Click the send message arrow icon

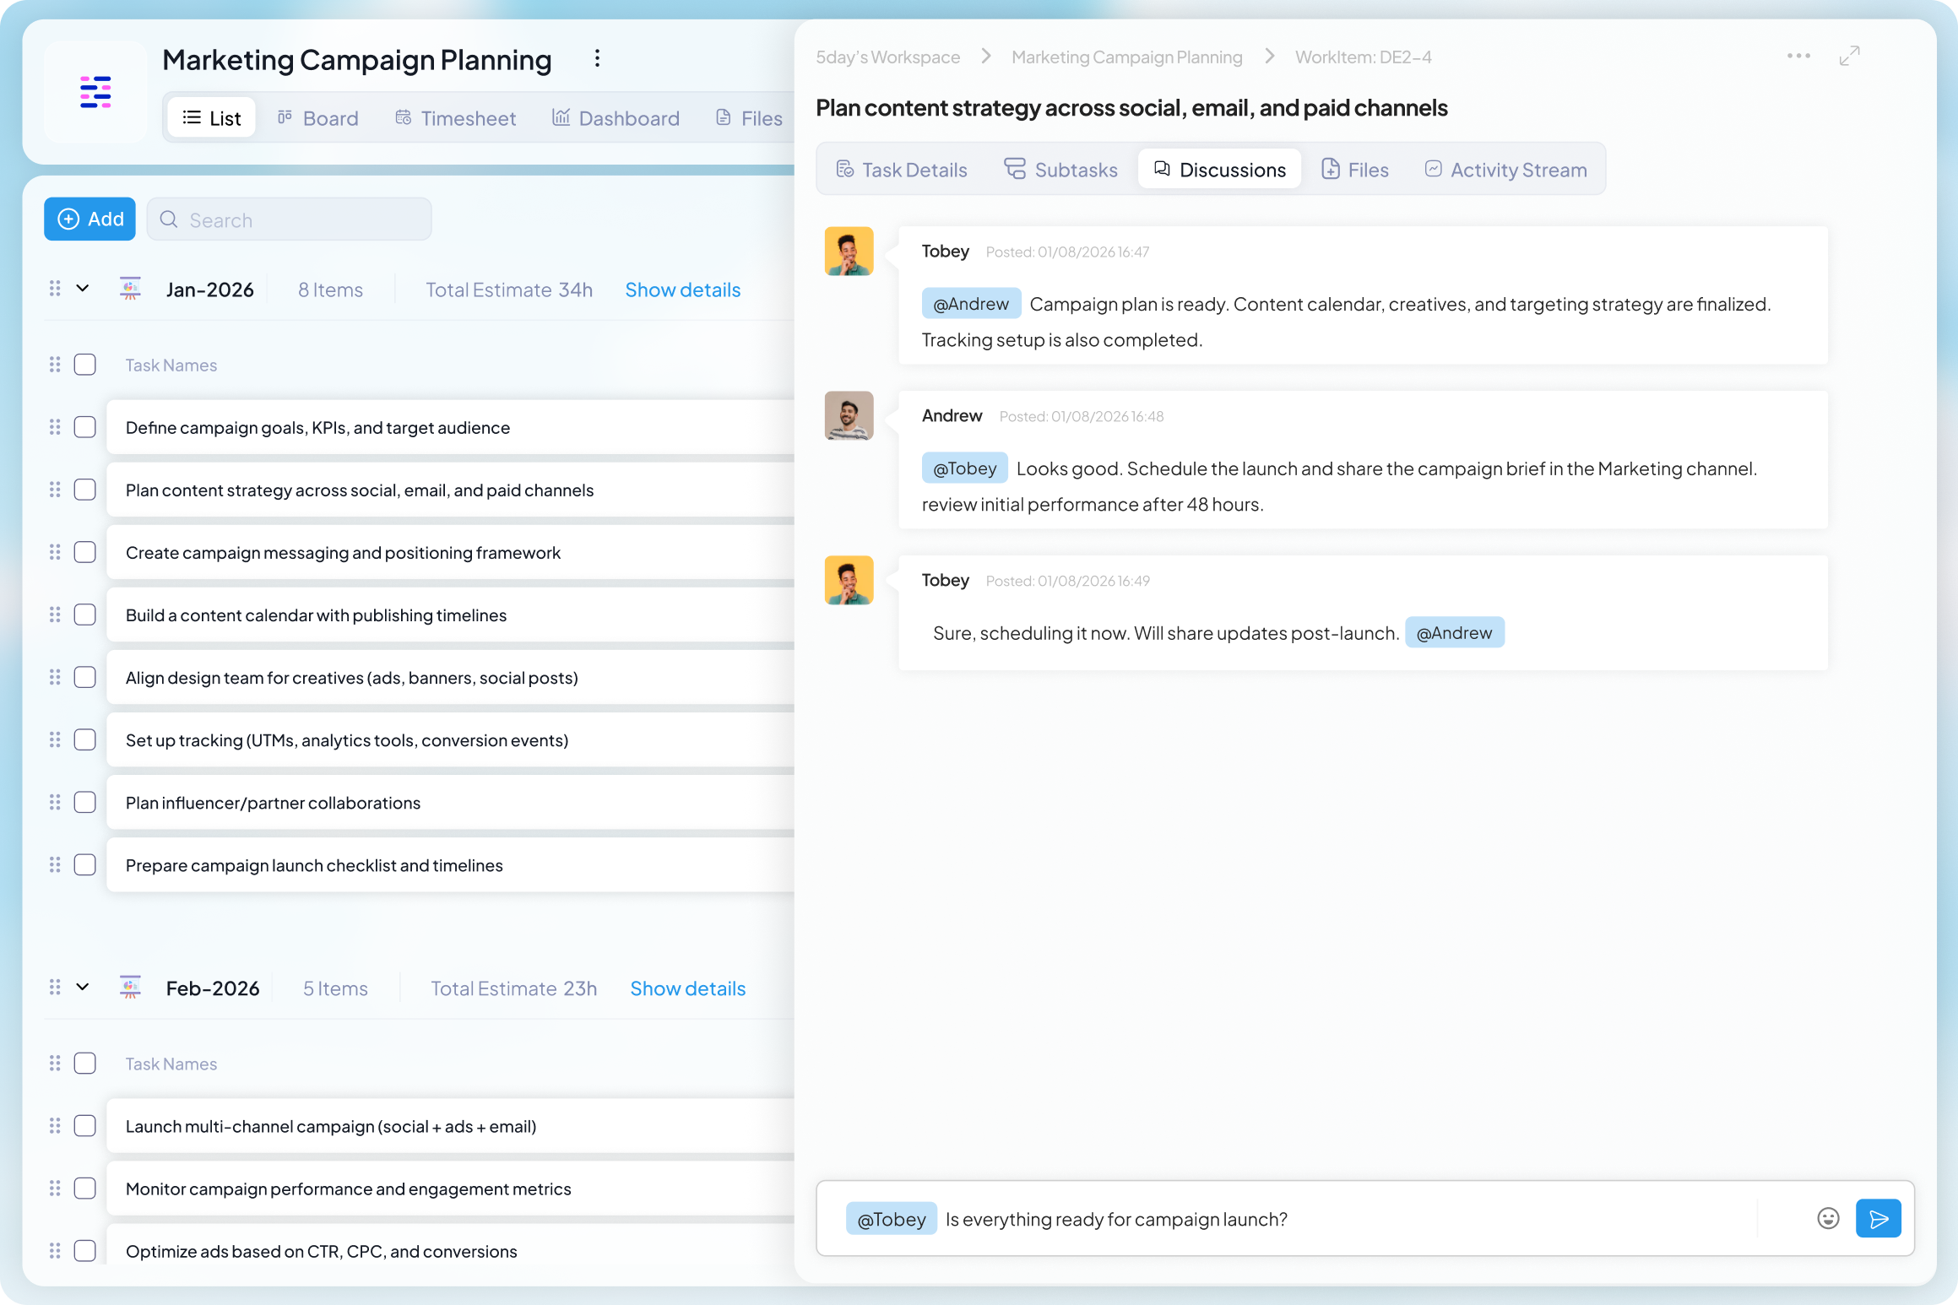1878,1218
